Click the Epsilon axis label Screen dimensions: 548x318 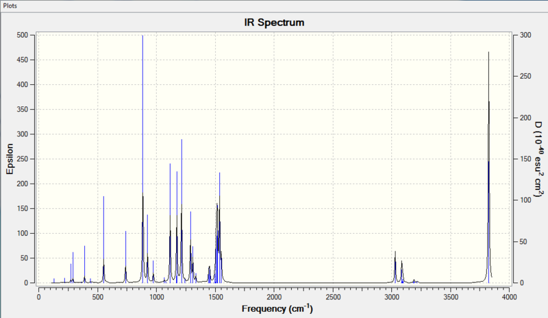(10, 159)
